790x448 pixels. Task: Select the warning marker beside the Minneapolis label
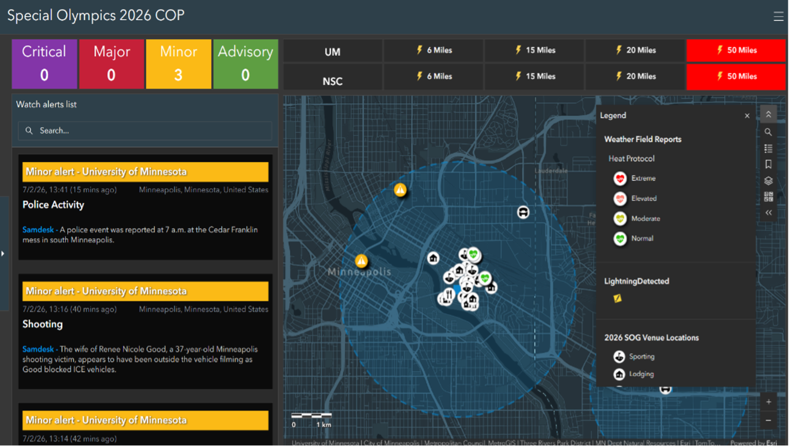click(x=362, y=261)
